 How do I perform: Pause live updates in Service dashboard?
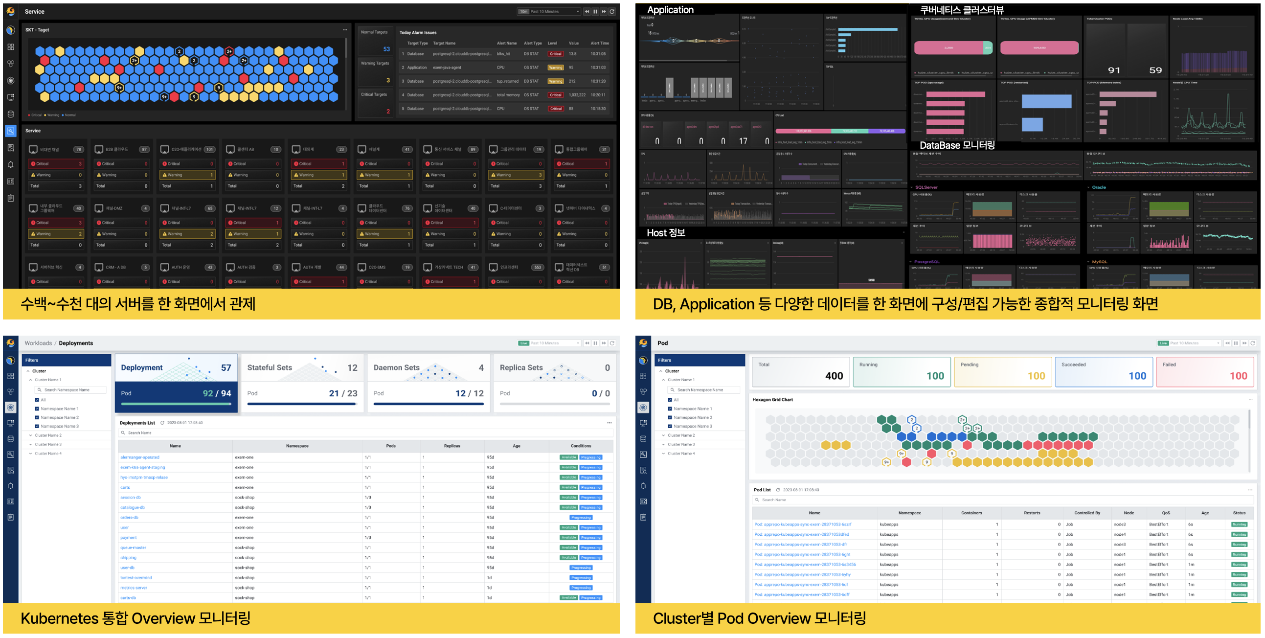[x=595, y=11]
